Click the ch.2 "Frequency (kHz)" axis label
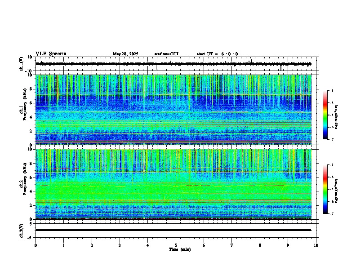This screenshot has width=356, height=275. pos(25,179)
